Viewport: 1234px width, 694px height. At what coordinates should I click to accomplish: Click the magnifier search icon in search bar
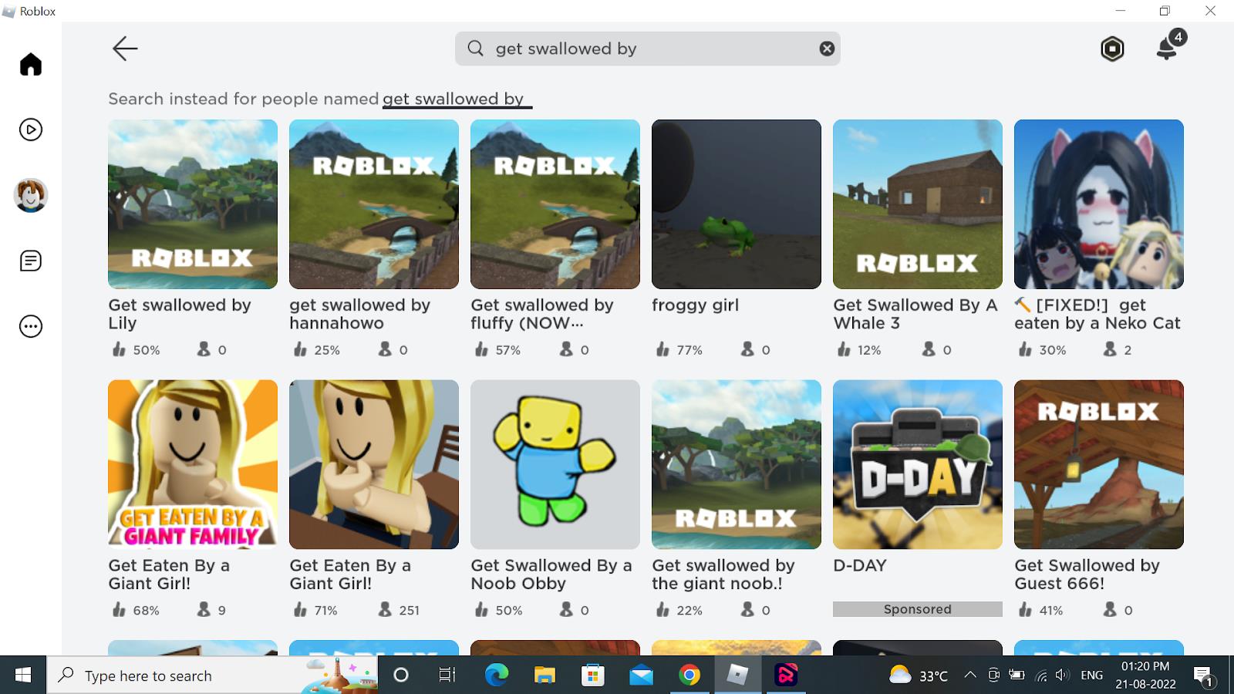point(476,49)
